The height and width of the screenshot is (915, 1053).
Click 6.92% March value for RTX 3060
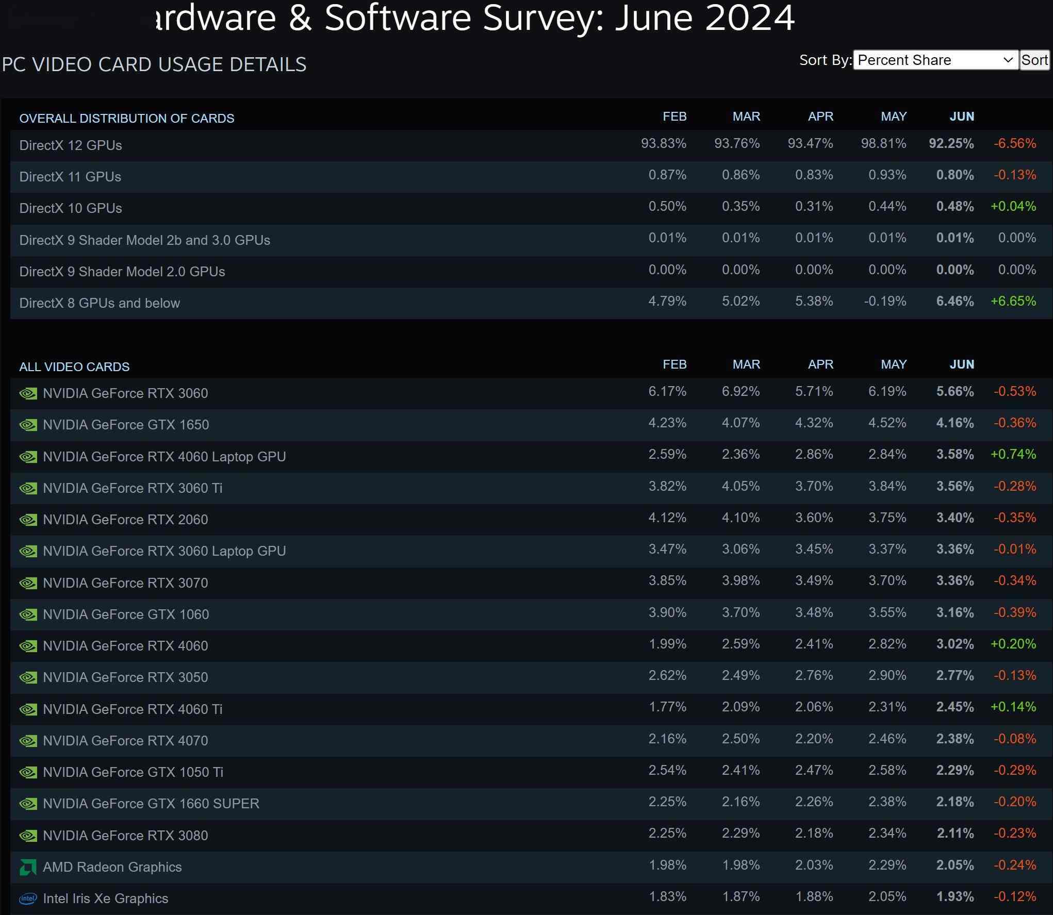[x=741, y=392]
